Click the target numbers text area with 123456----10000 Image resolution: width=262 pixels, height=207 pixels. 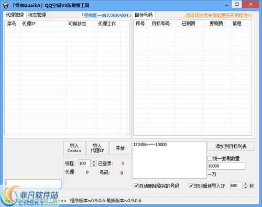point(170,160)
